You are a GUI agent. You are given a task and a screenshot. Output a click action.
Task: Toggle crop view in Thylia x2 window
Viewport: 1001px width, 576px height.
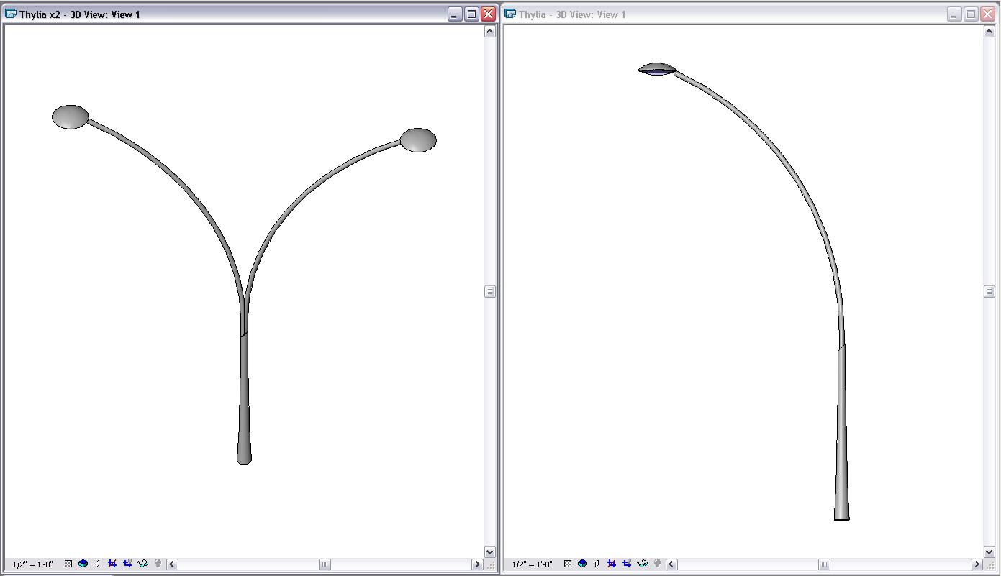coord(112,564)
